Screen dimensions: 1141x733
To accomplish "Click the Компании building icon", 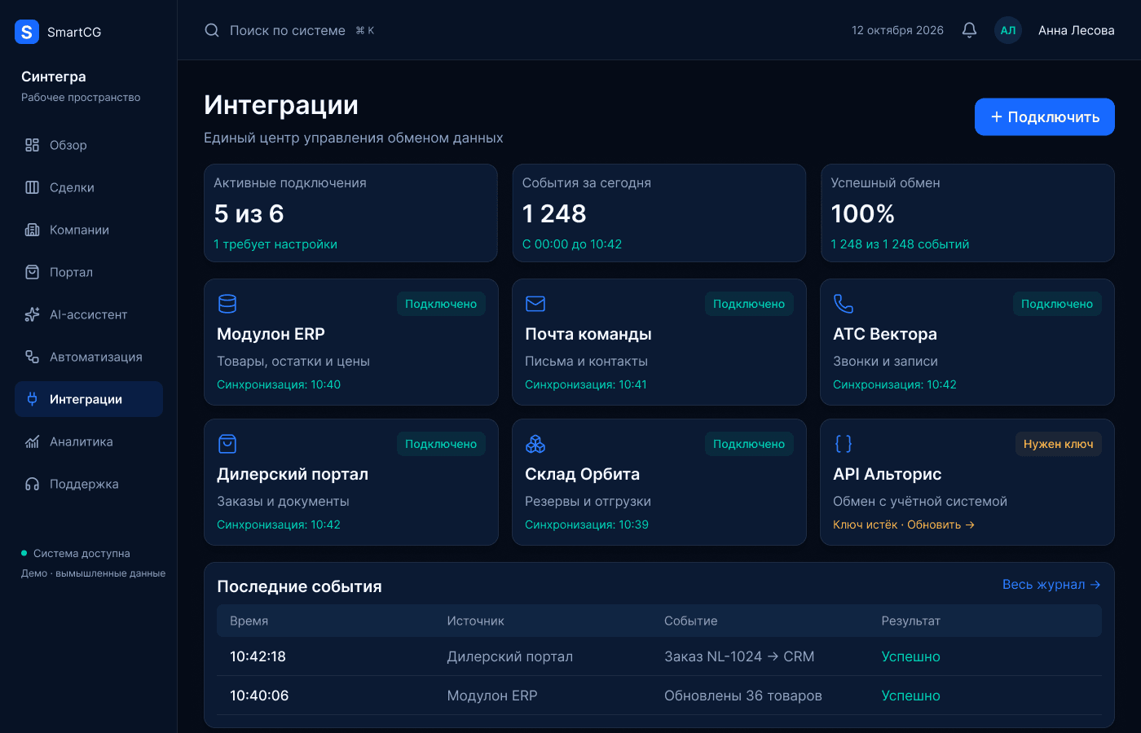I will (32, 230).
